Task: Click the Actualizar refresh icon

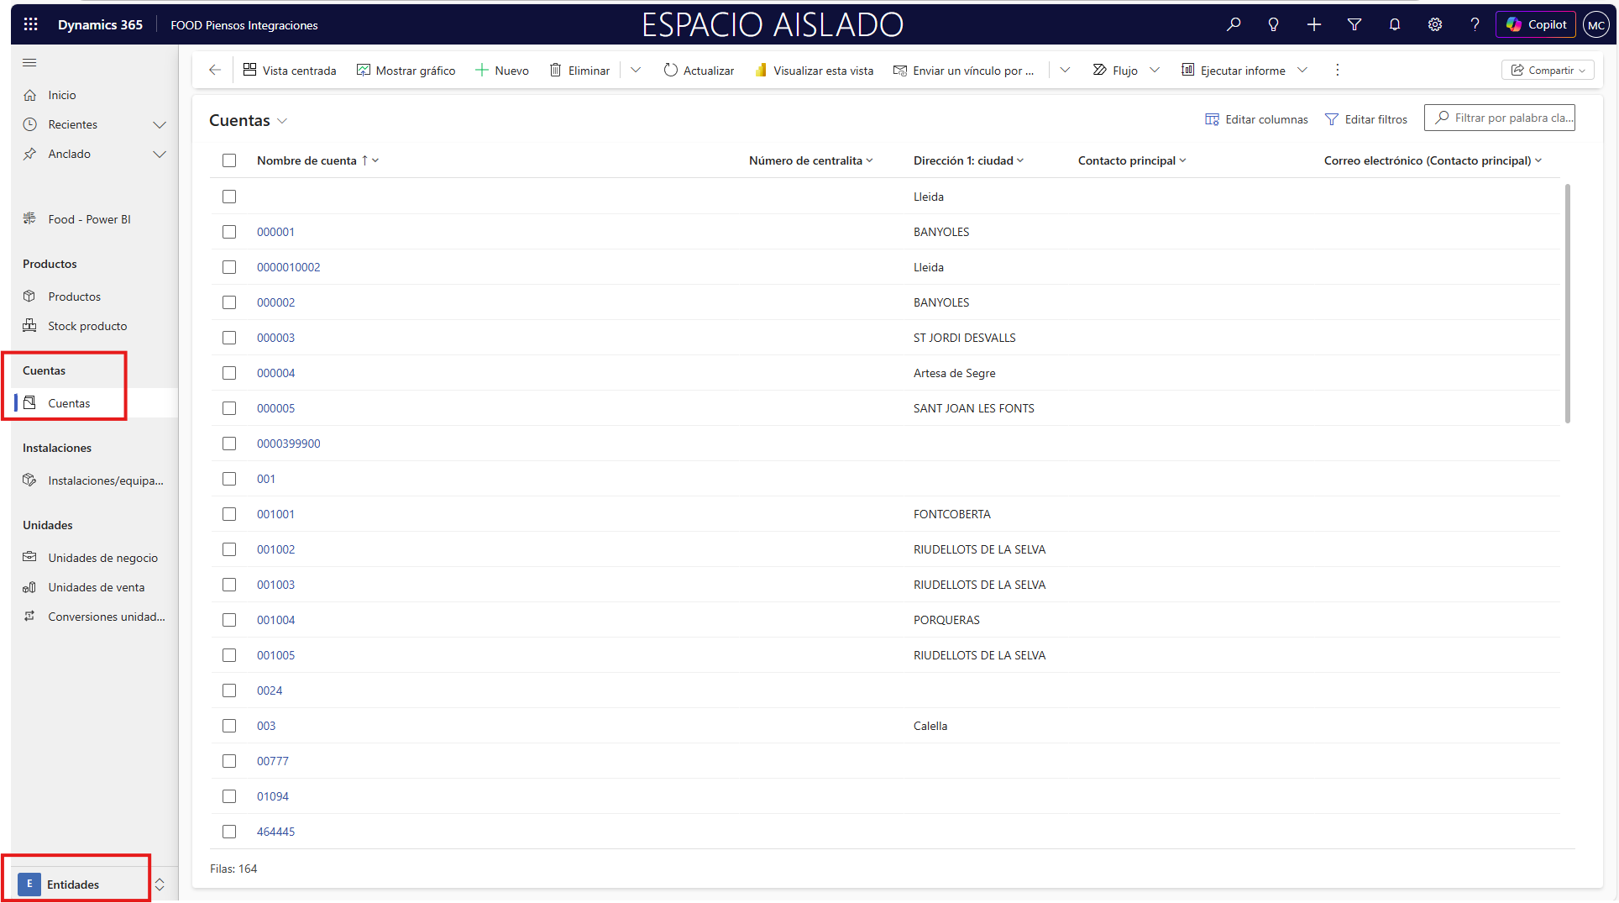Action: coord(670,71)
